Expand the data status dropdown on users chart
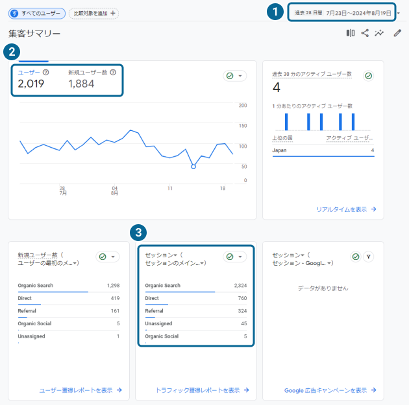This screenshot has height=405, width=409. (x=235, y=76)
